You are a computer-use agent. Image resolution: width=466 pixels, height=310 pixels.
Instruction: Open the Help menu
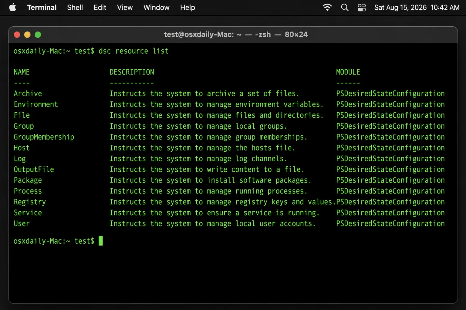click(187, 7)
